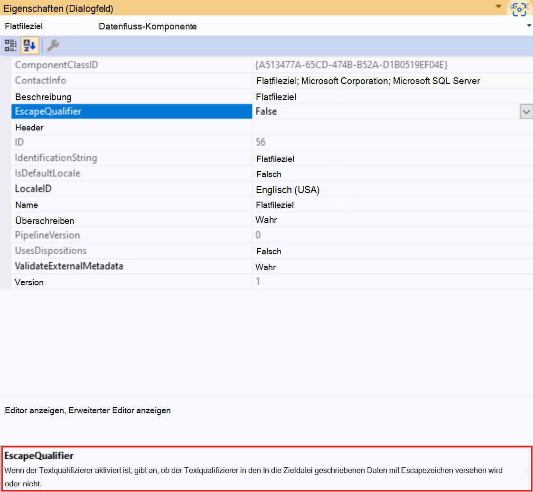Click the LocaleID value Englisch (USA)

[288, 190]
